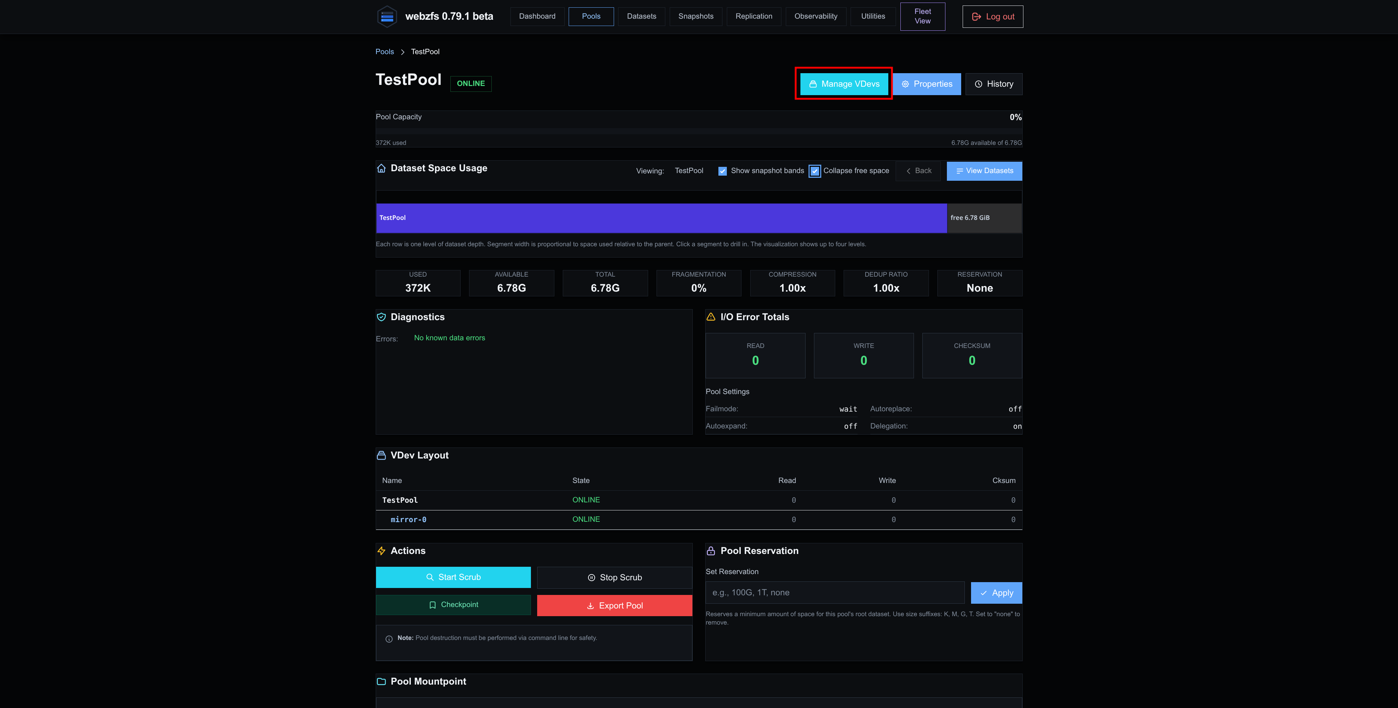Click the shield icon next to Diagnostics
This screenshot has height=708, width=1398.
[382, 317]
